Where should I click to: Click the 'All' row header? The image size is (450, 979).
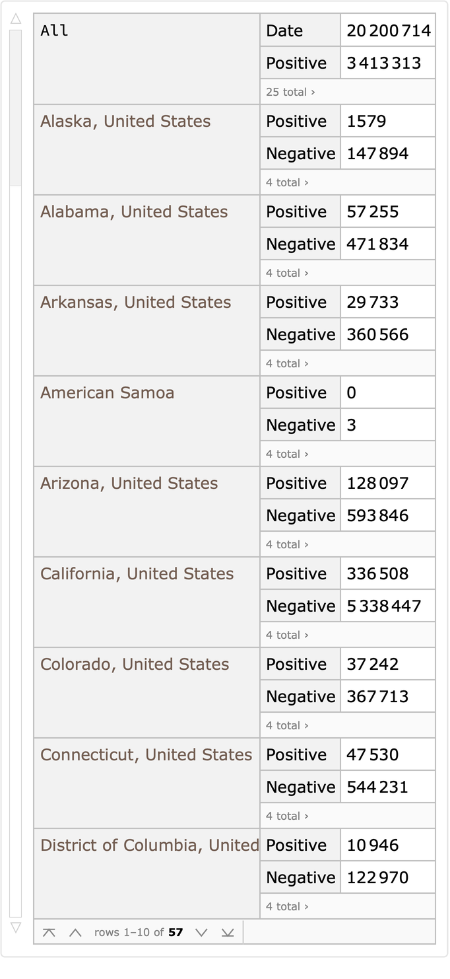pyautogui.click(x=55, y=30)
